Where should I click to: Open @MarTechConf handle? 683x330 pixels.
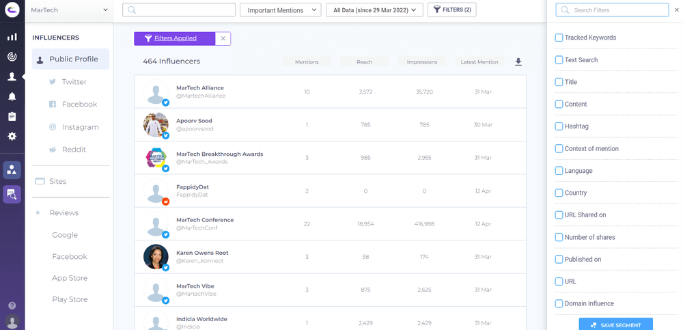point(197,228)
